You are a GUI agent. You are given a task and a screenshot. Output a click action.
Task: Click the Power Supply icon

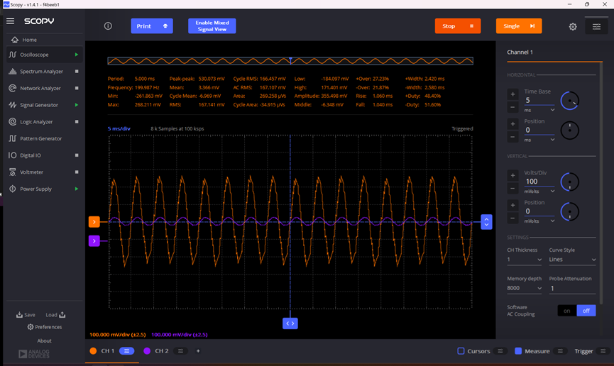[13, 189]
